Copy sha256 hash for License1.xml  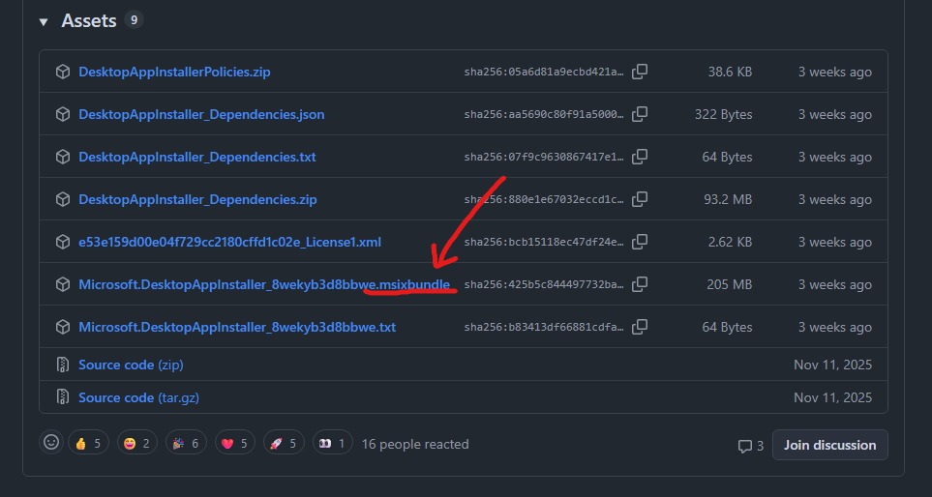[x=640, y=243]
